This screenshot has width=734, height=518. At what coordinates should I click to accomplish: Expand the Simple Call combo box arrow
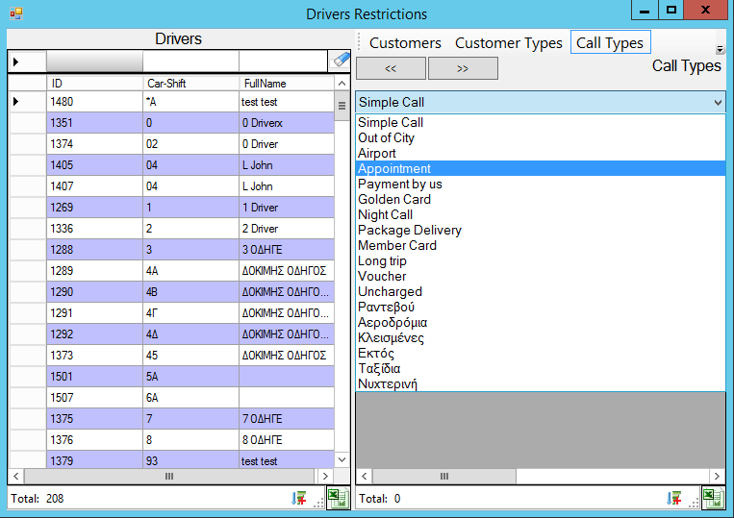717,102
